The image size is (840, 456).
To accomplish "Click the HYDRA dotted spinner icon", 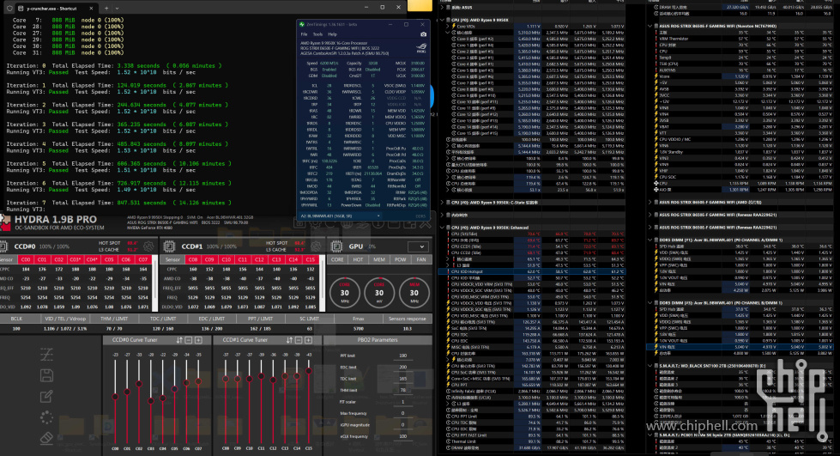I will coord(46,417).
